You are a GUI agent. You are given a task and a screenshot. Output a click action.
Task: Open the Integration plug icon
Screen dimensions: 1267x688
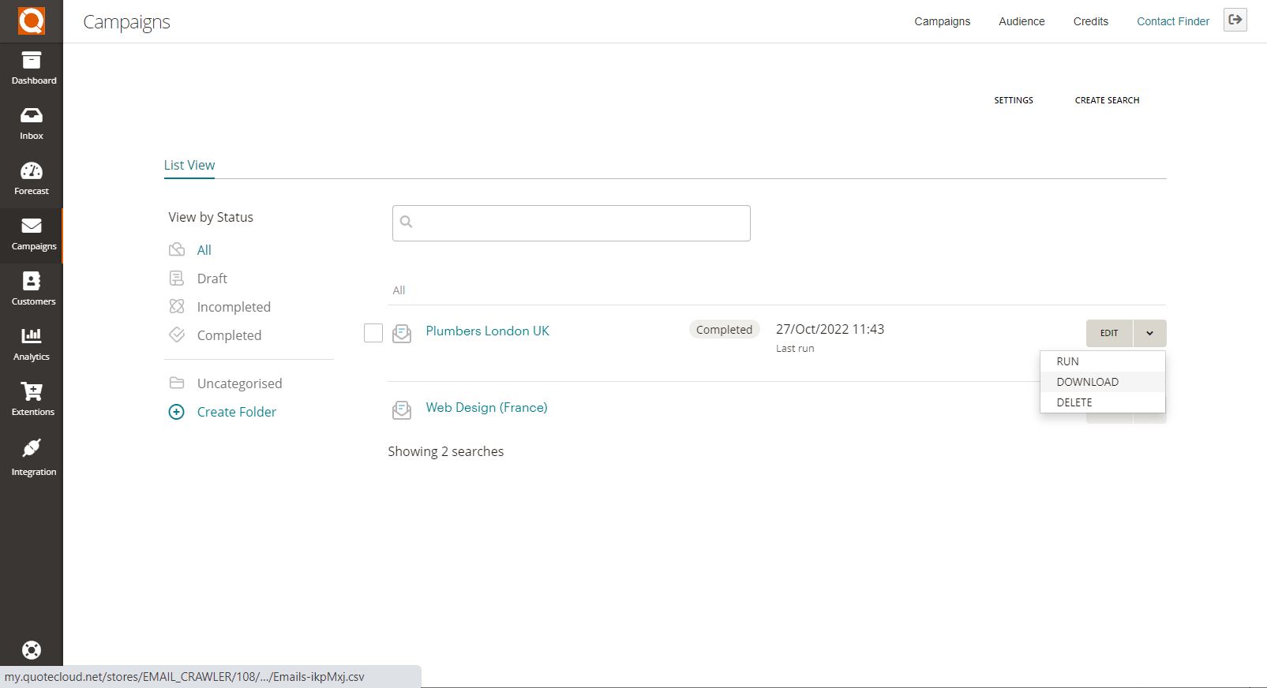tap(32, 447)
